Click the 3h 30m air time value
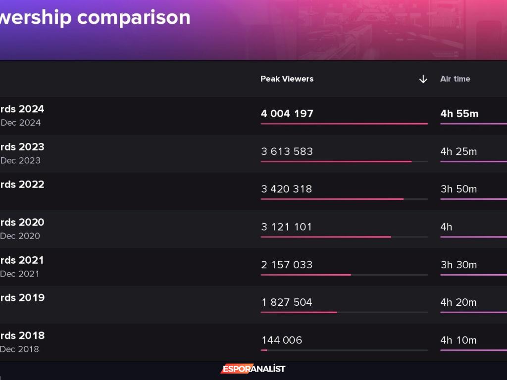This screenshot has height=380, width=507. point(458,265)
